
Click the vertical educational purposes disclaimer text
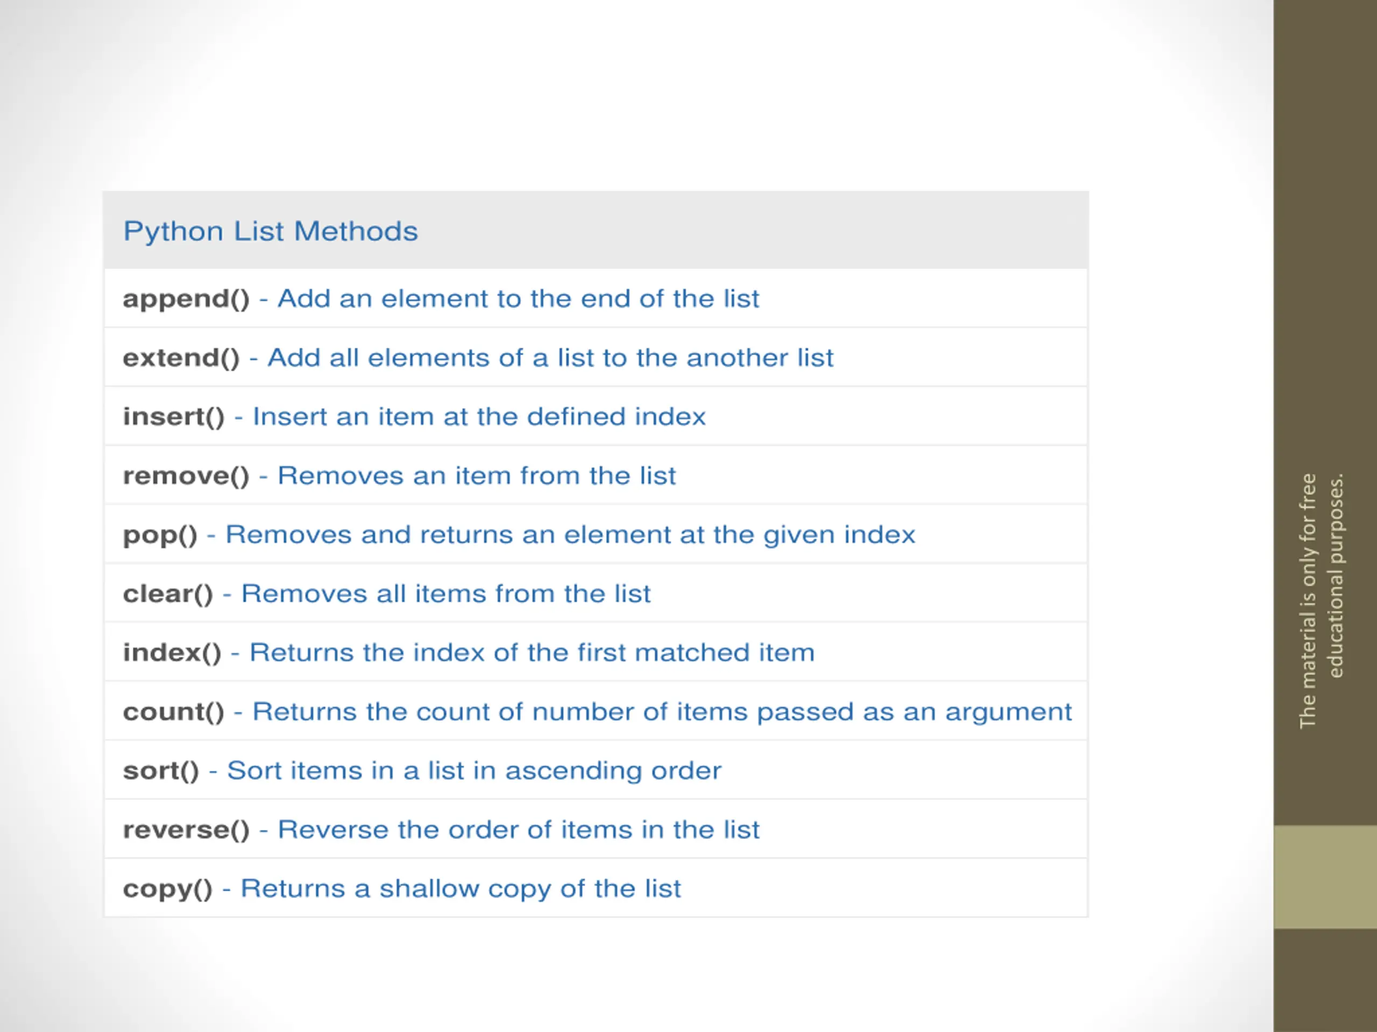point(1321,600)
